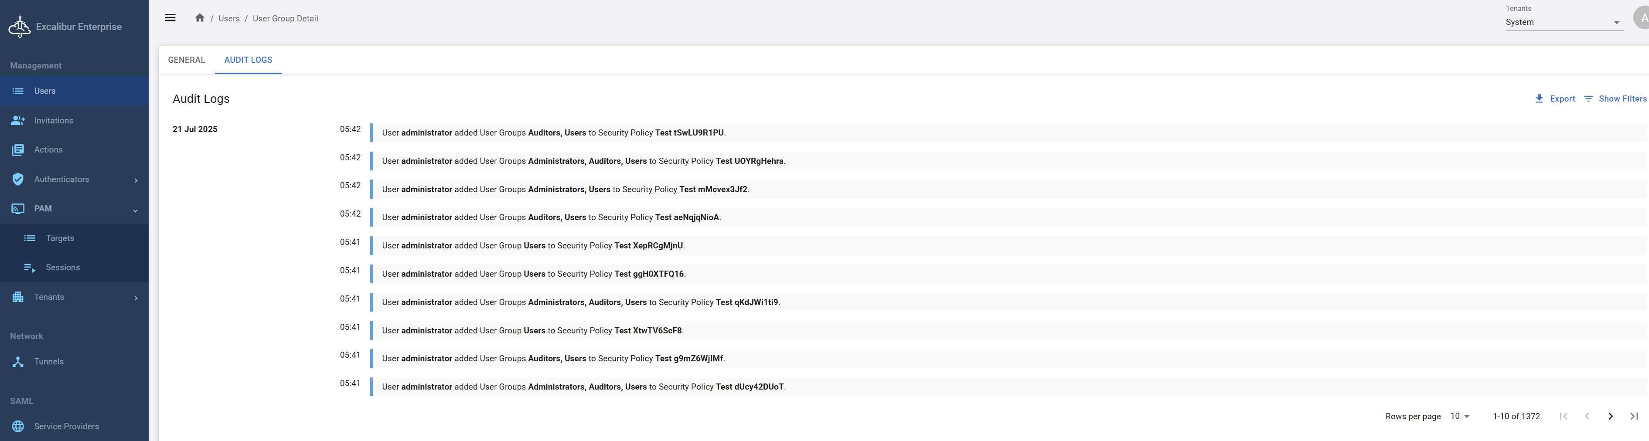Select log entry for policy Test ggH0XTFQ16
Viewport: 1649px width, 441px height.
click(x=1009, y=273)
